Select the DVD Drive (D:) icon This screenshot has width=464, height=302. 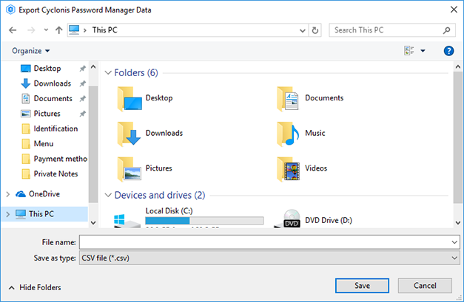[292, 219]
